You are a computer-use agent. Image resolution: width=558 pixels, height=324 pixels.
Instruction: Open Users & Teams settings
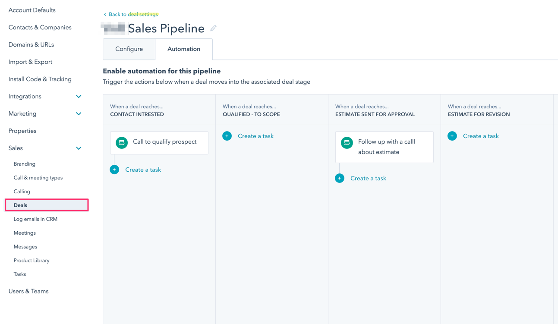click(28, 291)
